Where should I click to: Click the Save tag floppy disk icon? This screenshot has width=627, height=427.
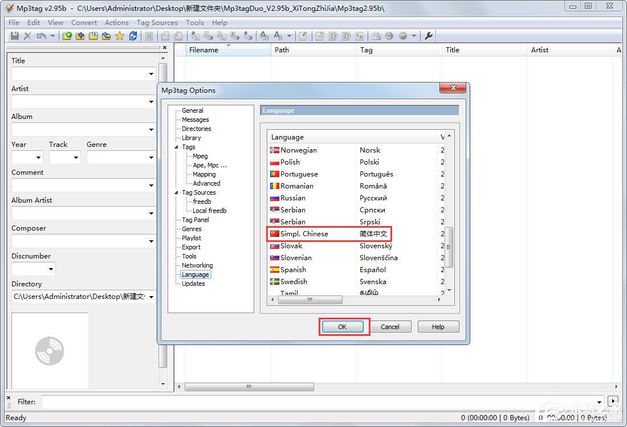pos(15,36)
